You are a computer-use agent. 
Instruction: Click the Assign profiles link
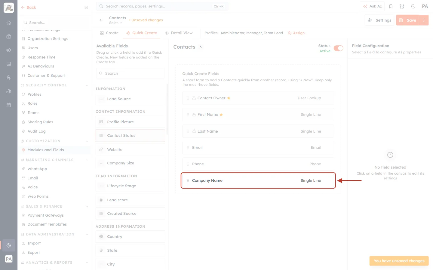coord(296,33)
